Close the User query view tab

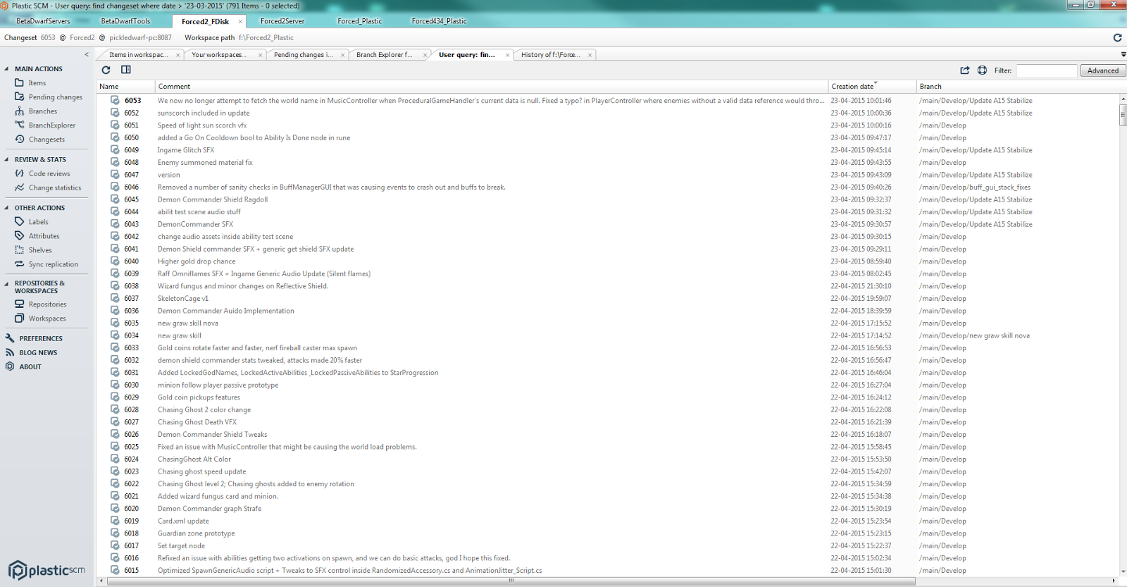(507, 55)
